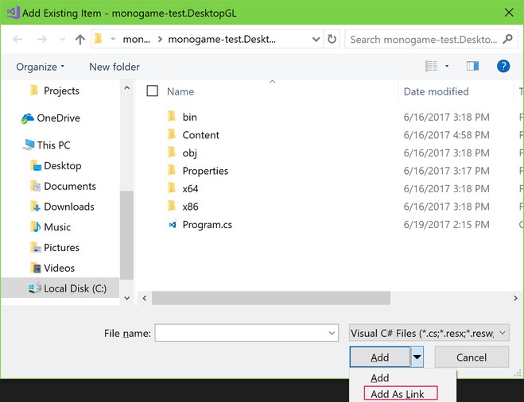Open Projects in navigation pane
Viewport: 524px width, 402px height.
(61, 91)
